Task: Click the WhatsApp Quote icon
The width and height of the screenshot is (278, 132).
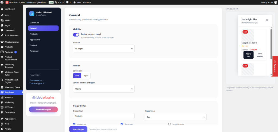Action: [x=2, y=87]
